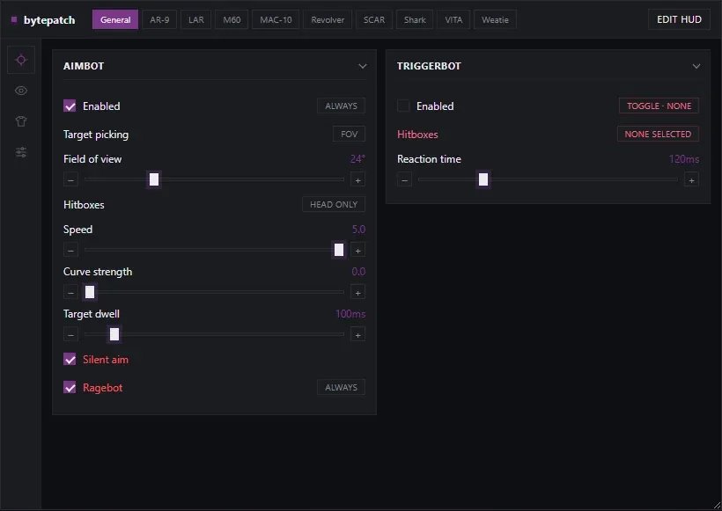The width and height of the screenshot is (722, 511).
Task: Decrease Reaction time with minus button
Action: tap(404, 179)
